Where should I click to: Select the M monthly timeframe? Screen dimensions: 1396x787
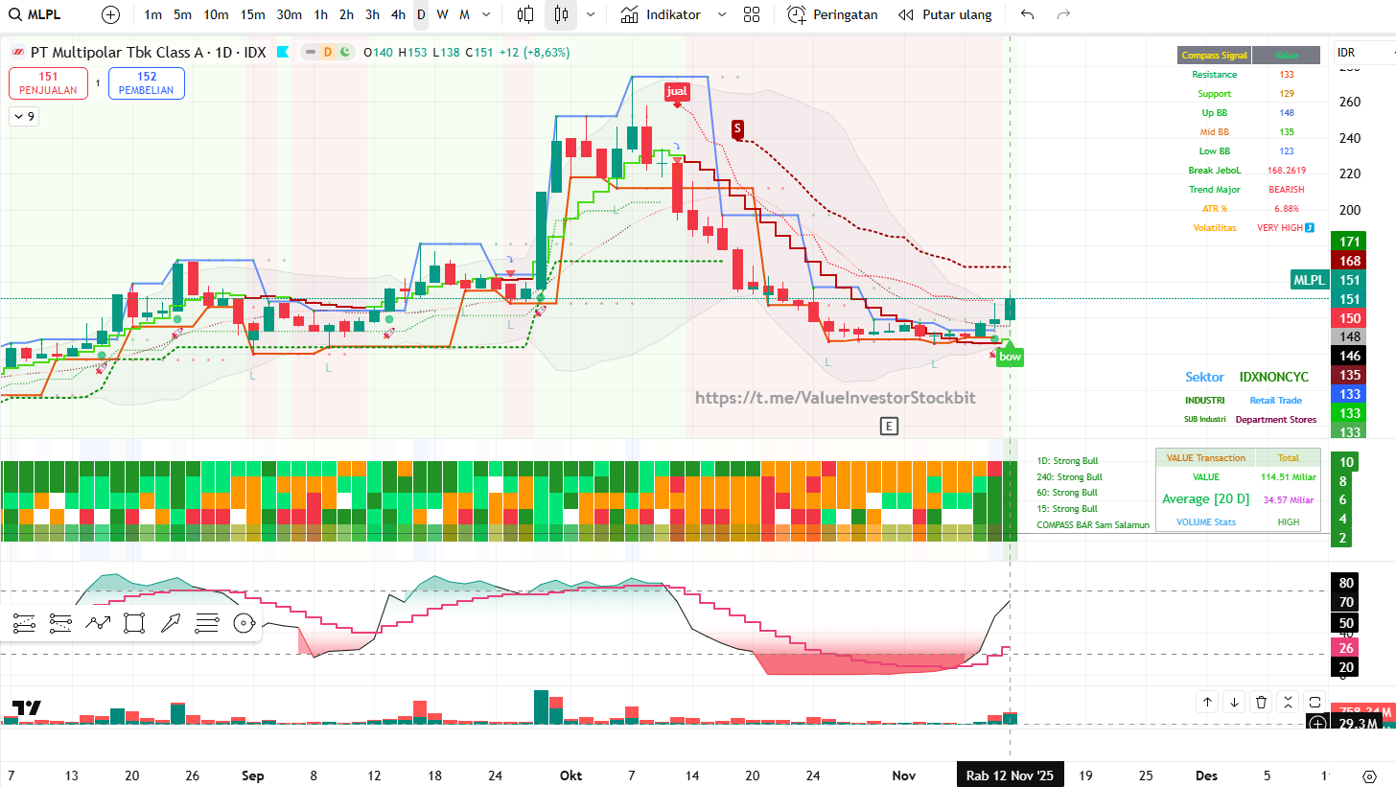click(464, 14)
